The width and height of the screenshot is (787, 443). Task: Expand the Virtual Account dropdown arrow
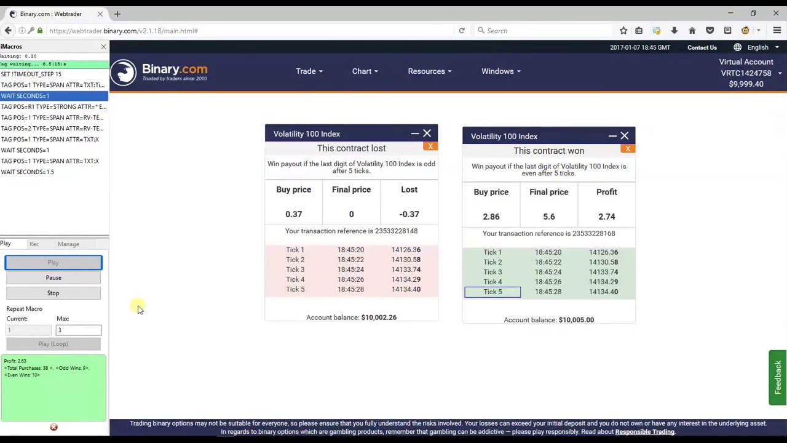click(x=780, y=73)
